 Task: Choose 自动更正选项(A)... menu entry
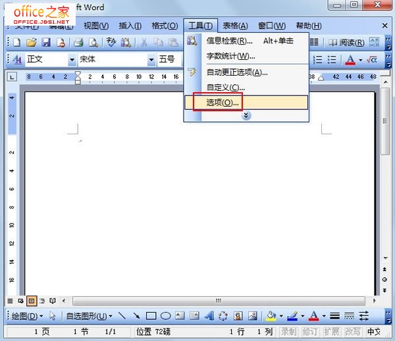pos(246,72)
